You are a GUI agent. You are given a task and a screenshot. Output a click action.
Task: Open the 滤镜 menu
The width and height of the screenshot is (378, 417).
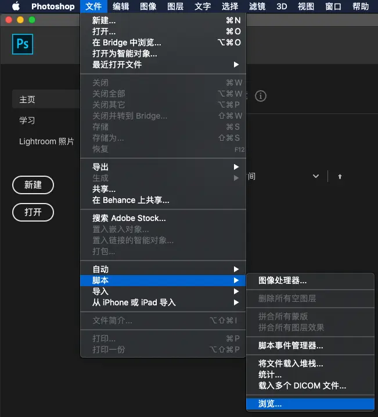tap(257, 6)
